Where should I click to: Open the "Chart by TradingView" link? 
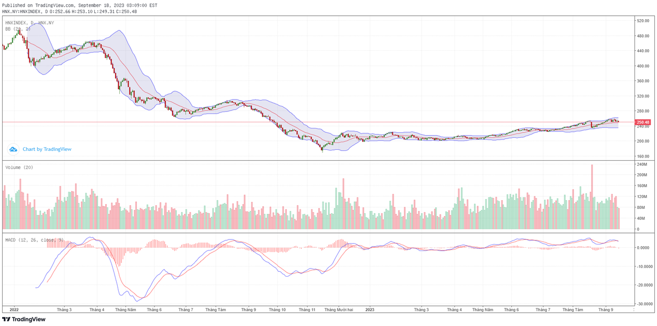pos(47,149)
